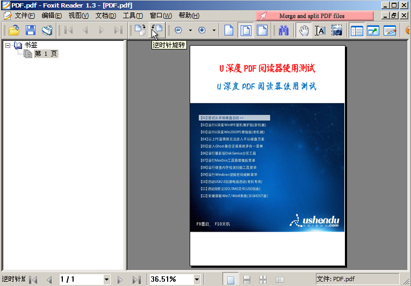Collapse the 书签 bookmark tree node
This screenshot has height=286, width=411.
(x=8, y=46)
